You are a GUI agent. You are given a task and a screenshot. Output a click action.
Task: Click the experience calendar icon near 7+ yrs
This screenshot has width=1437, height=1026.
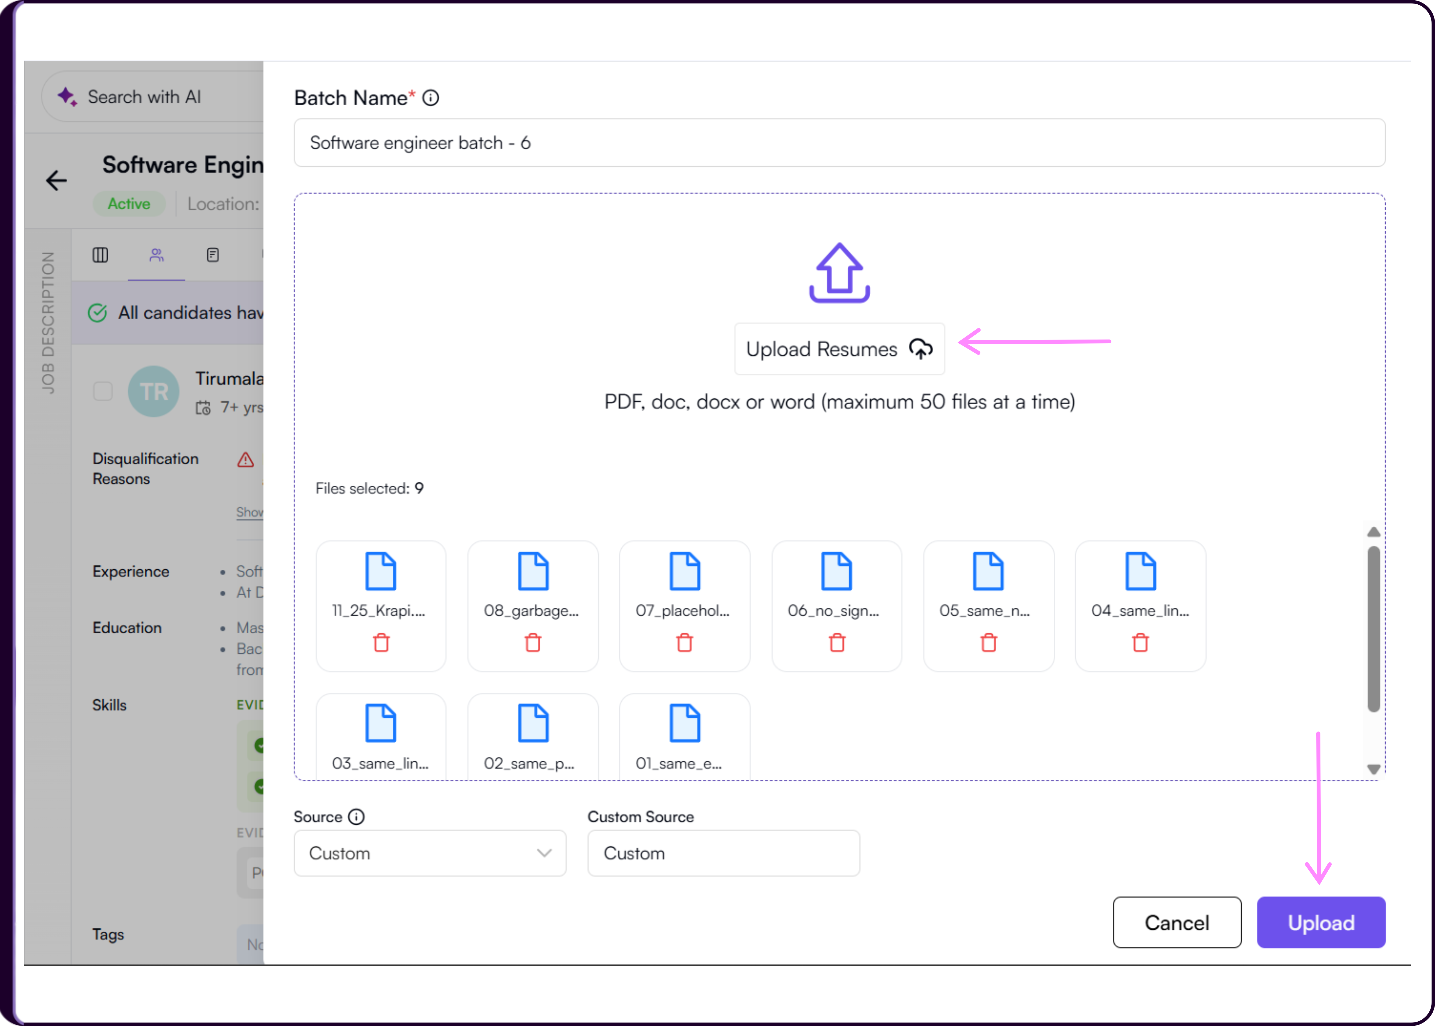(x=203, y=408)
